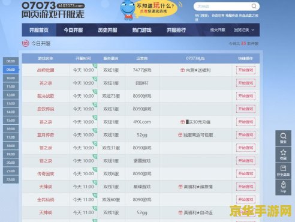Click the 独家离线可包服 gift text
The width and height of the screenshot is (295, 222).
point(198,135)
